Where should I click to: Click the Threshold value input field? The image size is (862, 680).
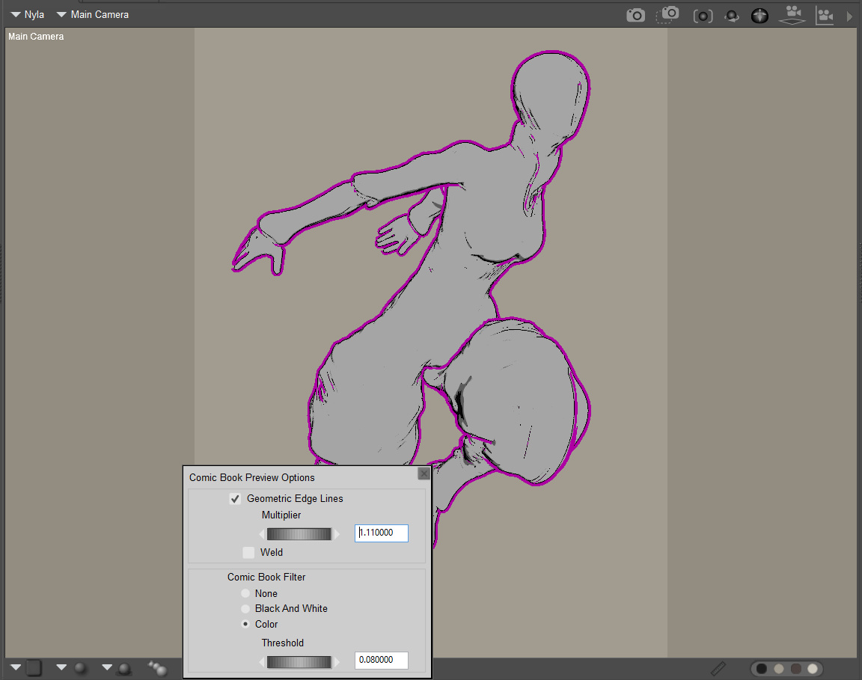(x=382, y=661)
